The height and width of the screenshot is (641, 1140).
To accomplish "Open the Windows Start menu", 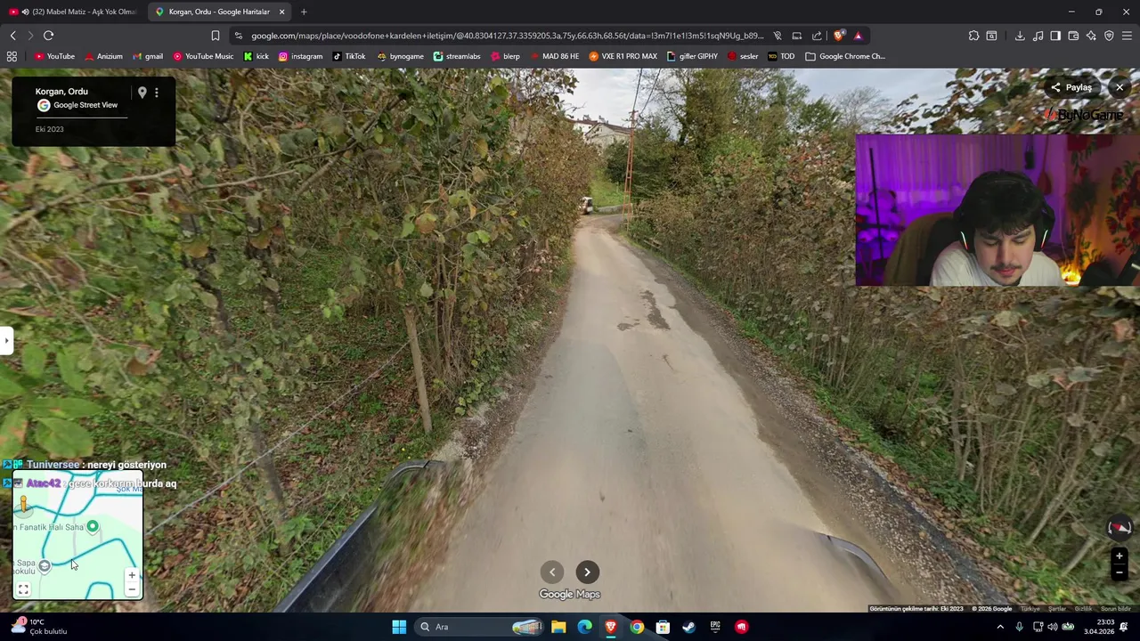I will [399, 627].
